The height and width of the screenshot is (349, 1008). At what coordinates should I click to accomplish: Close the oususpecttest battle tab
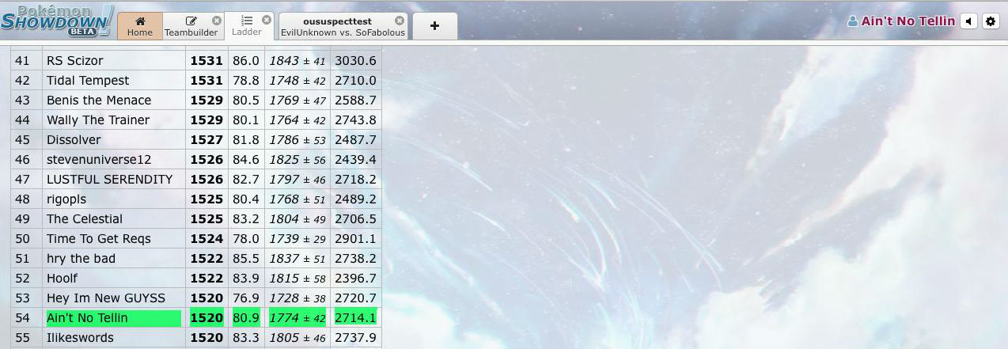[399, 21]
